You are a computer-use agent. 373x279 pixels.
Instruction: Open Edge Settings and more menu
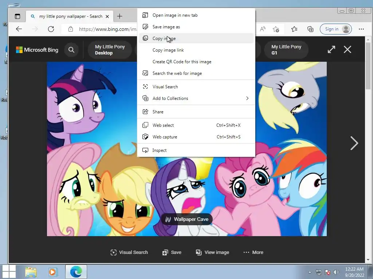click(x=361, y=29)
